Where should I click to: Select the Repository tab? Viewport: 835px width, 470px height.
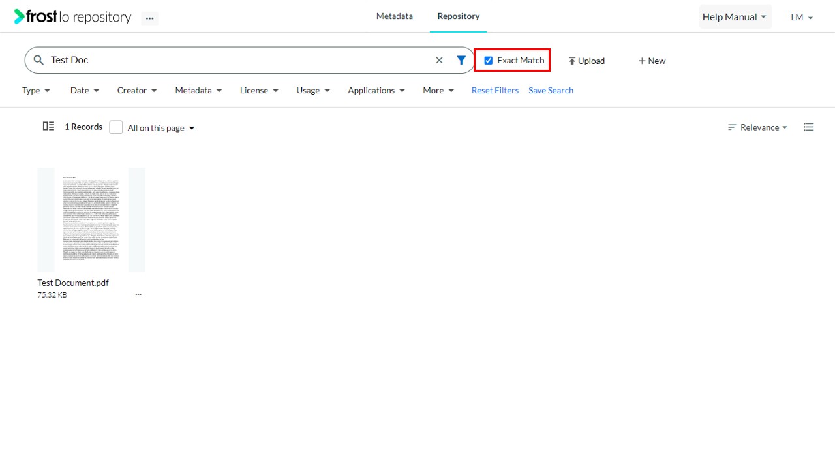(459, 16)
